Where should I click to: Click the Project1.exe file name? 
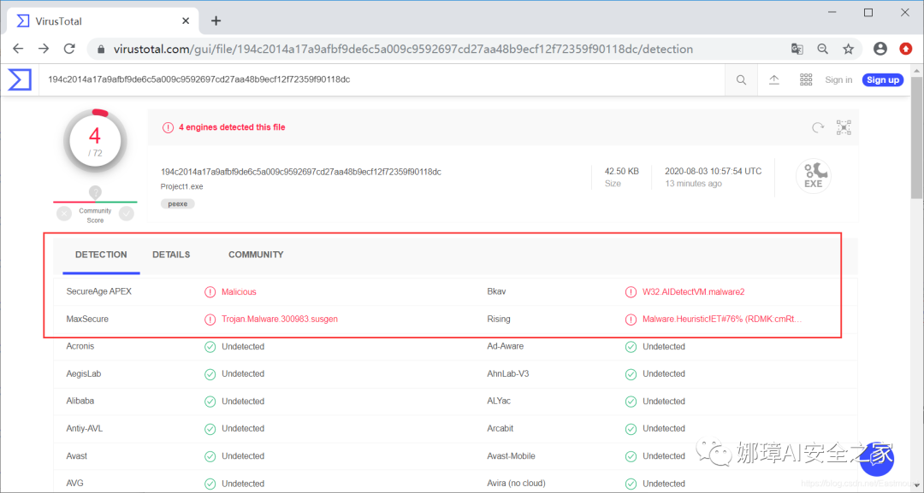pyautogui.click(x=182, y=186)
